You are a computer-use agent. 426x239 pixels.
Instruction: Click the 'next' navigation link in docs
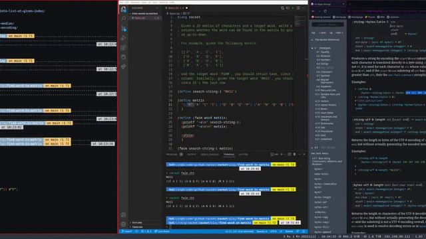pyautogui.click(x=339, y=33)
